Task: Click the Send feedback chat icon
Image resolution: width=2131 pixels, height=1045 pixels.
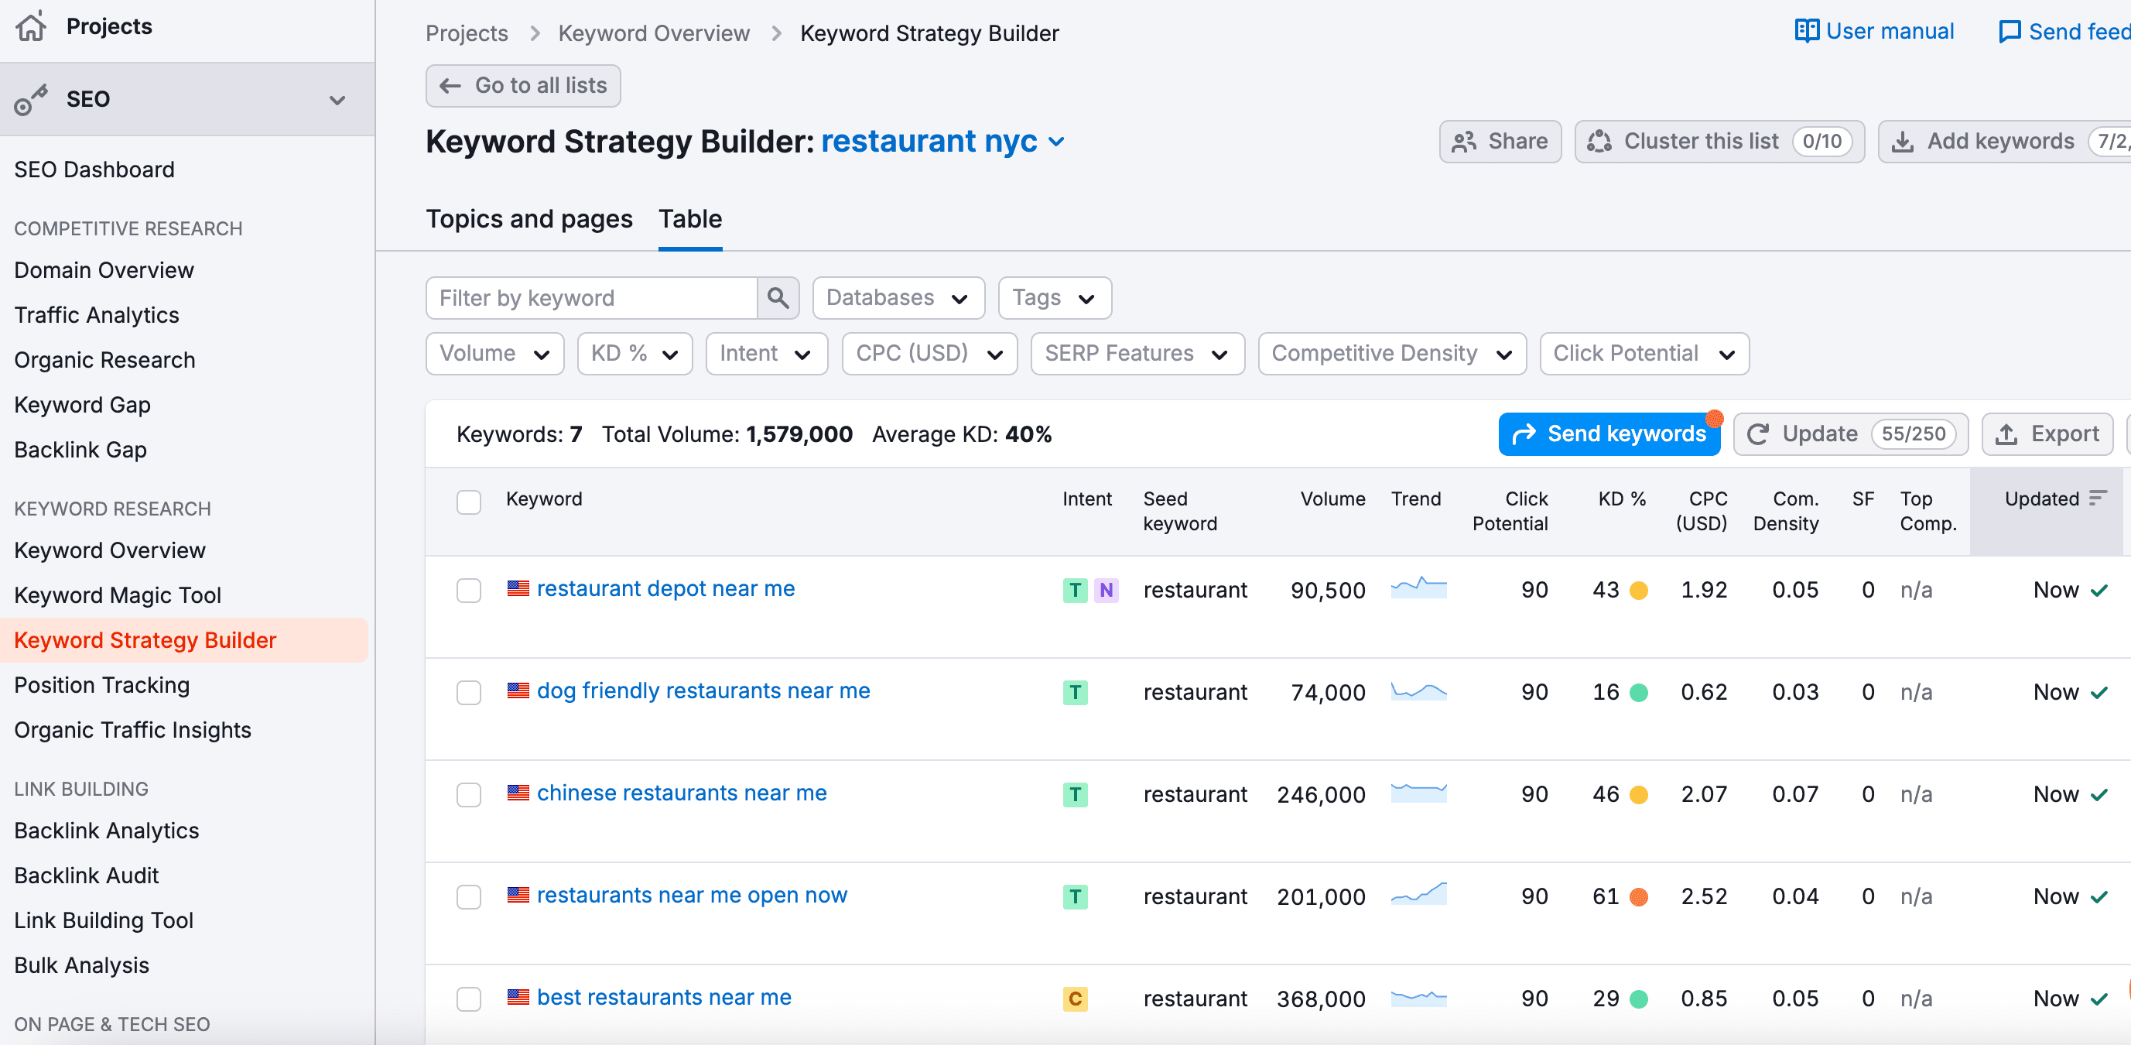Action: pyautogui.click(x=2010, y=32)
